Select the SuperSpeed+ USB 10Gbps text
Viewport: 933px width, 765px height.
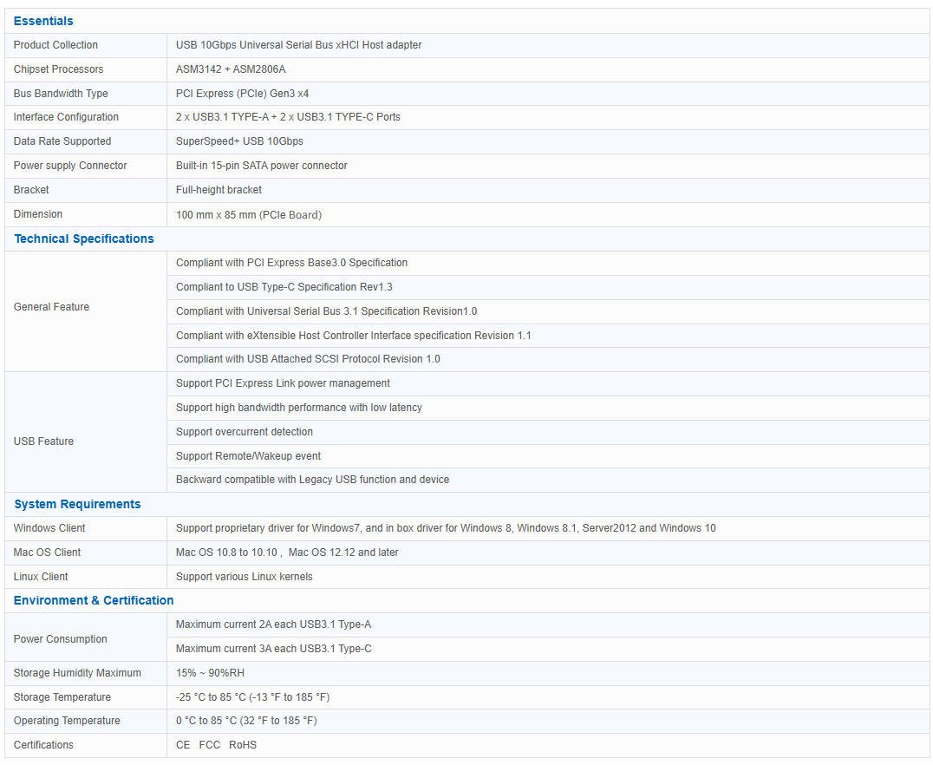pyautogui.click(x=239, y=141)
